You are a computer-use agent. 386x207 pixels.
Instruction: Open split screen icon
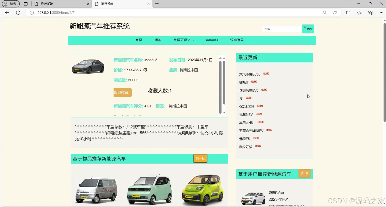click(x=348, y=13)
